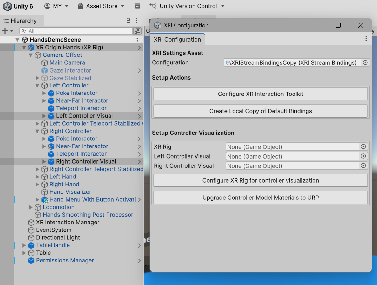Click Configure XR Rig for controller visualization
The width and height of the screenshot is (377, 285).
pyautogui.click(x=261, y=180)
